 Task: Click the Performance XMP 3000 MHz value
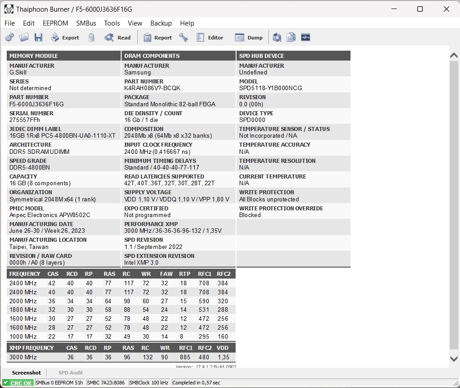(173, 231)
